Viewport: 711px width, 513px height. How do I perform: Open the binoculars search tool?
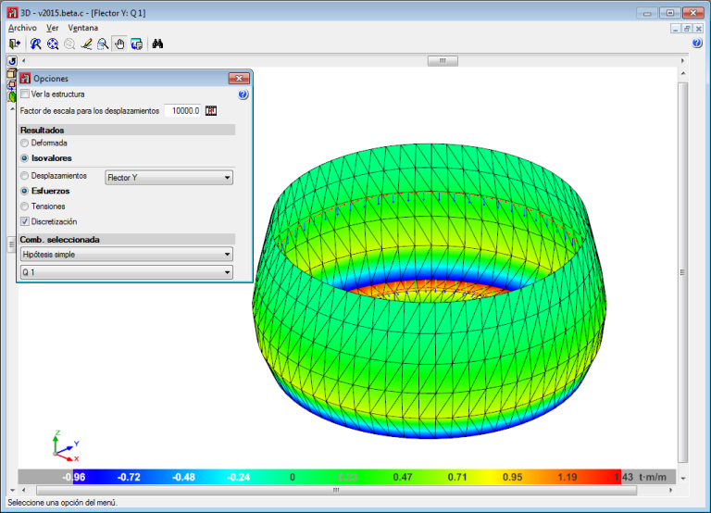coord(157,44)
